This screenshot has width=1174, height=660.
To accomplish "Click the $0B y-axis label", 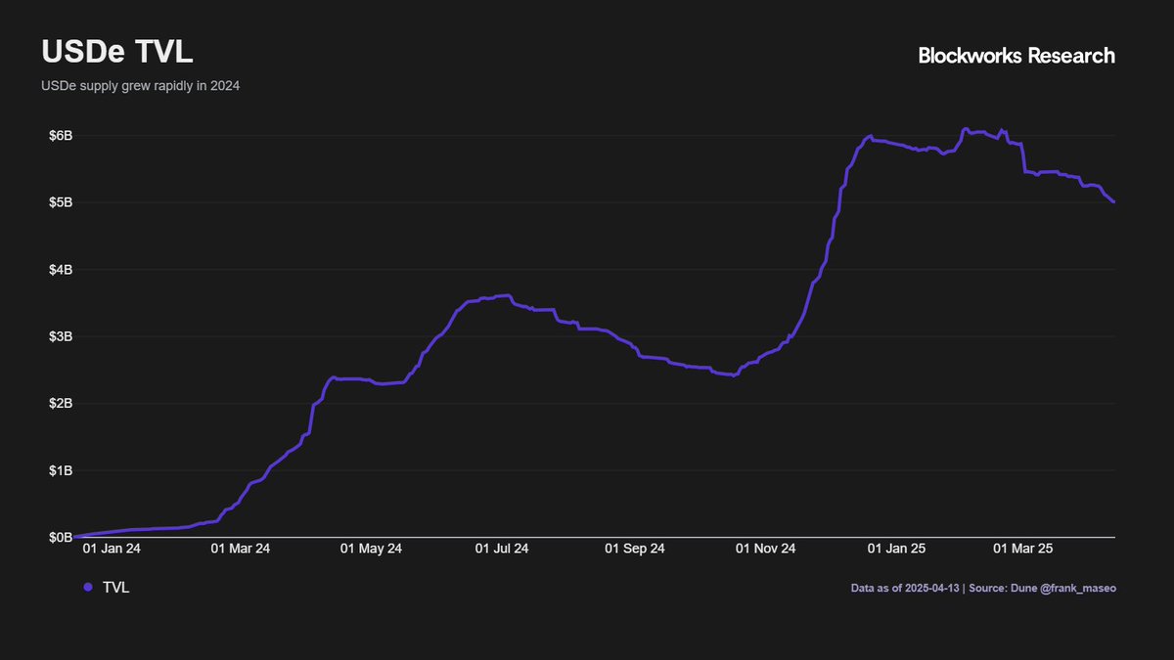I will [61, 537].
